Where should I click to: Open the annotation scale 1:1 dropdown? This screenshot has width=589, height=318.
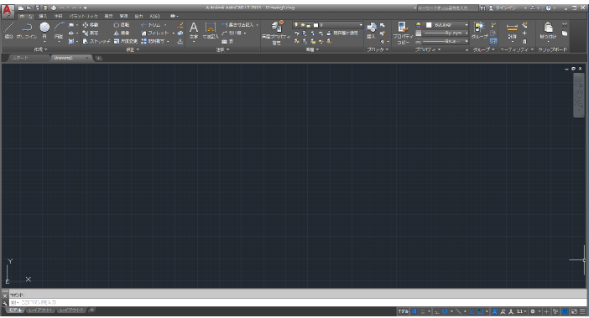click(521, 311)
